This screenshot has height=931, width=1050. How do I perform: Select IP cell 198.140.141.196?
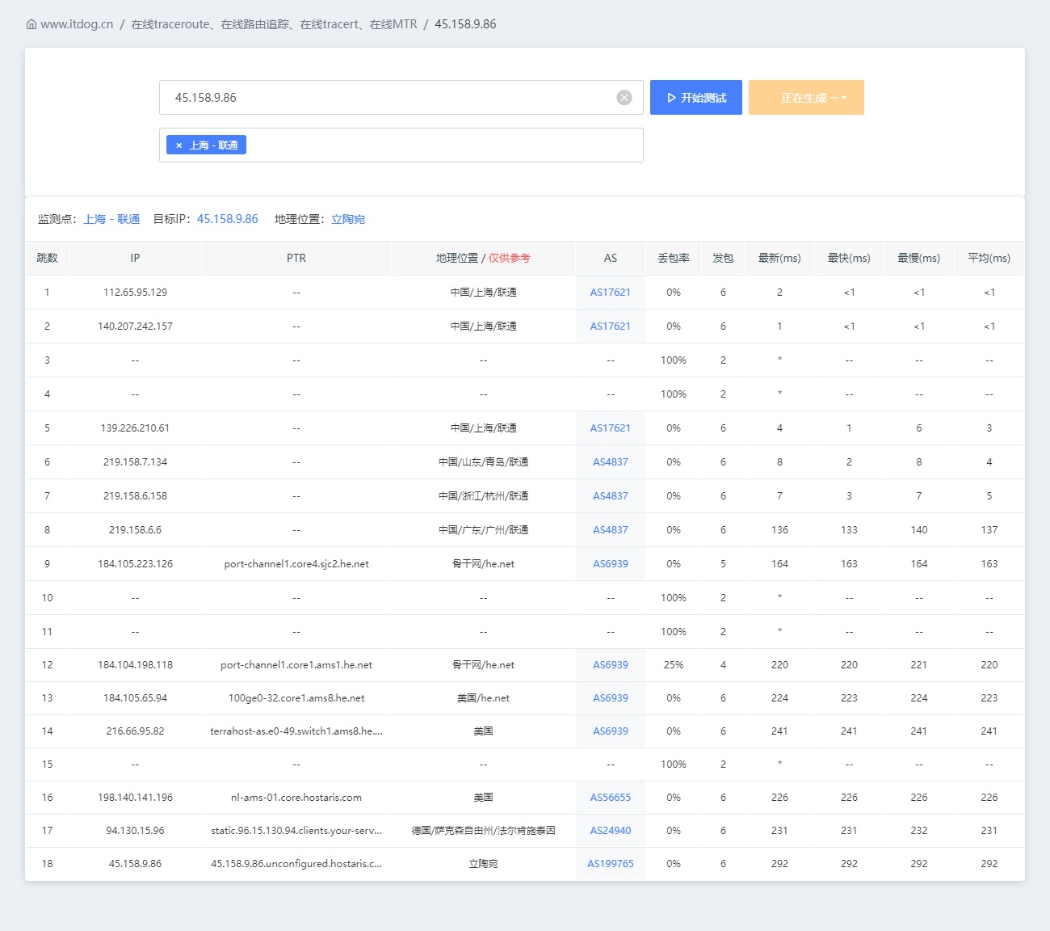135,798
